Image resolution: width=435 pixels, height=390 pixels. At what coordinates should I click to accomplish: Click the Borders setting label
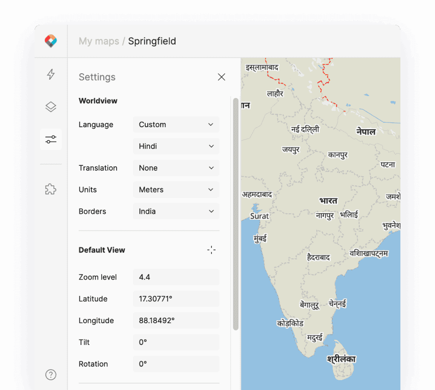click(x=92, y=211)
